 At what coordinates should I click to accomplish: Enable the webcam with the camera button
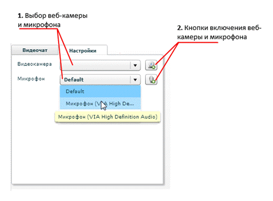[151, 65]
